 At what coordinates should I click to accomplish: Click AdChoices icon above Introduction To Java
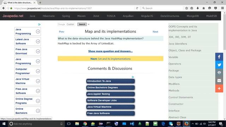tap(133, 77)
